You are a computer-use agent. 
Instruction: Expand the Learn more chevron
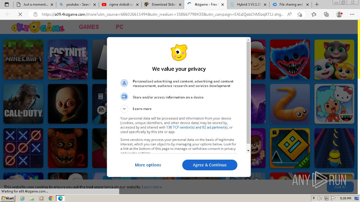124,109
